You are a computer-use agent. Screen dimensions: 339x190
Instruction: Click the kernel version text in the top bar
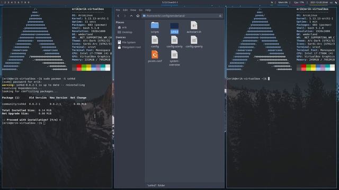click(170, 2)
